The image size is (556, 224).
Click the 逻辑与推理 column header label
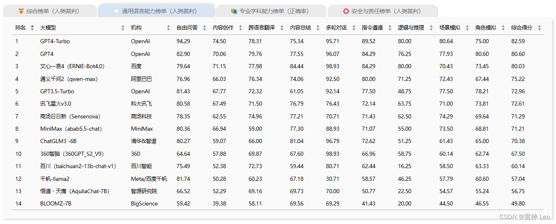[411, 28]
